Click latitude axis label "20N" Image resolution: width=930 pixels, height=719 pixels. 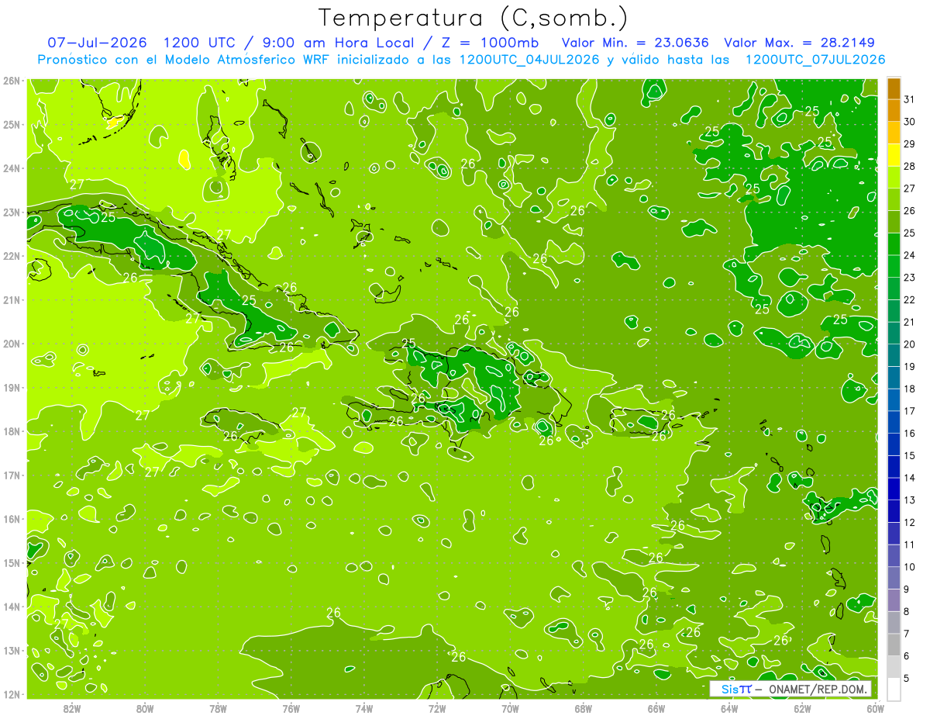coord(11,344)
